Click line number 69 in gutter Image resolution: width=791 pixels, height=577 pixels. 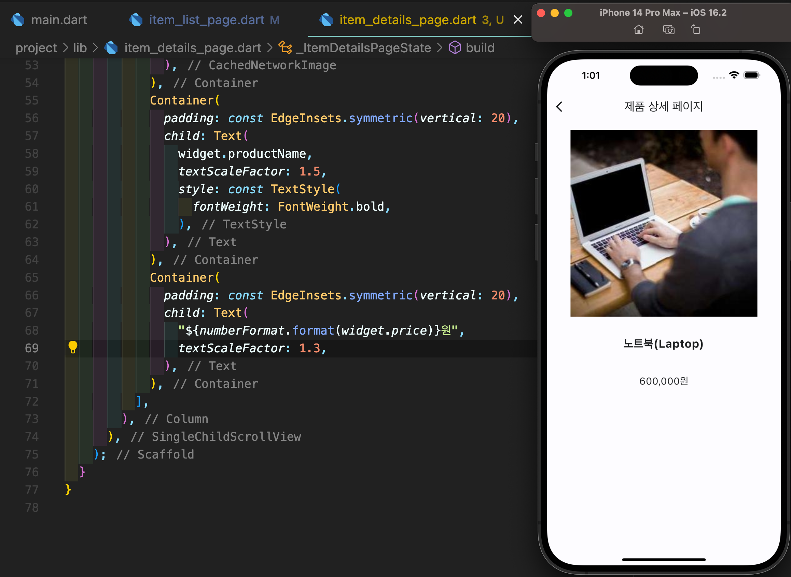pyautogui.click(x=32, y=348)
